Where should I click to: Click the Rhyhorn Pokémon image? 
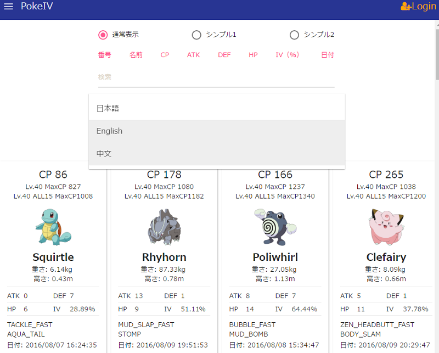164,227
